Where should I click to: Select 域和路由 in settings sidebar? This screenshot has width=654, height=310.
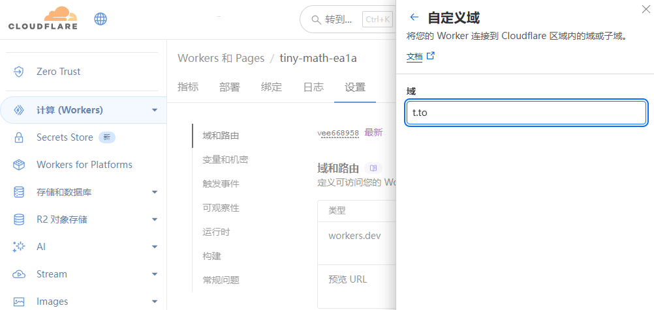[x=221, y=135]
